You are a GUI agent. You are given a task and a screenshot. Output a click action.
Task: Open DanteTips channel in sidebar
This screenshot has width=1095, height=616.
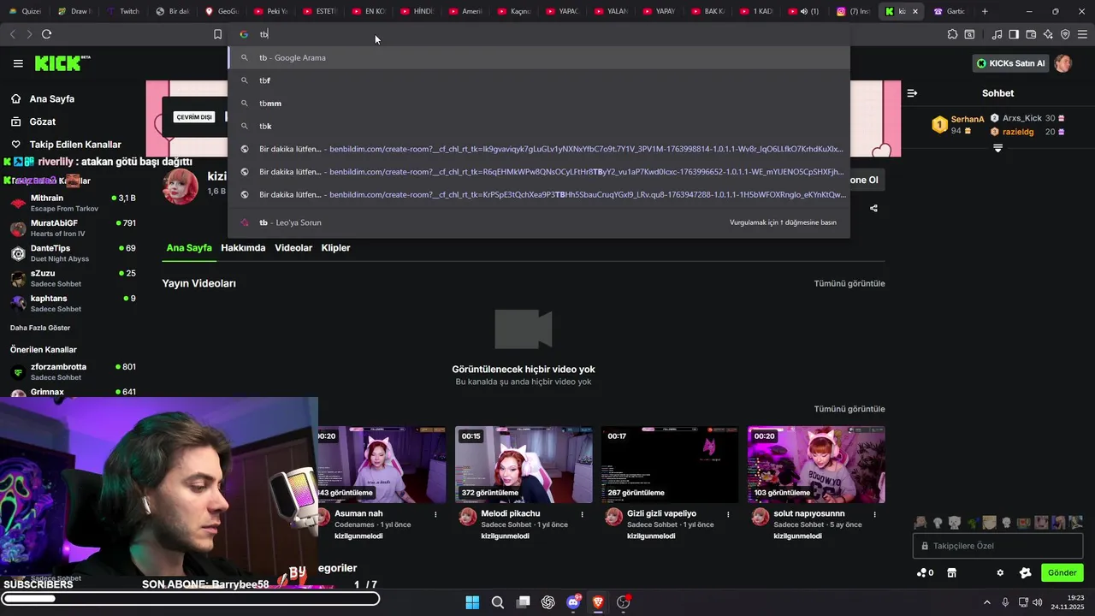click(73, 253)
